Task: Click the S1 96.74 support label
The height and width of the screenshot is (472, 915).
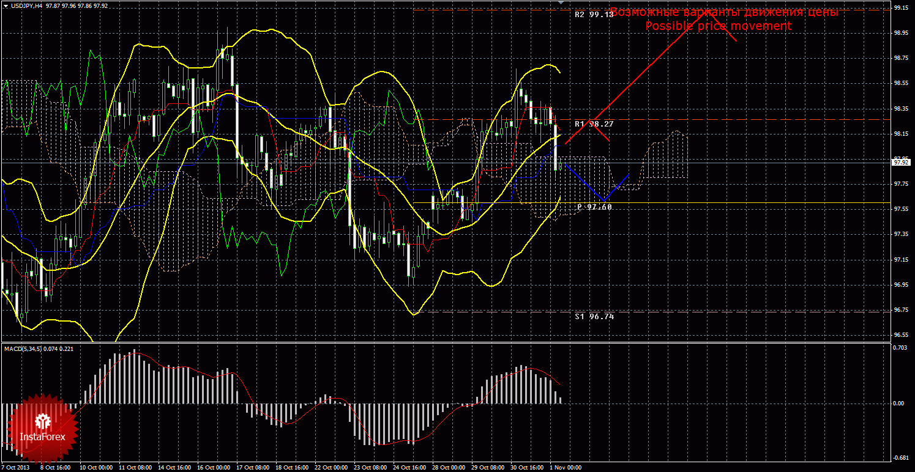Action: 593,316
